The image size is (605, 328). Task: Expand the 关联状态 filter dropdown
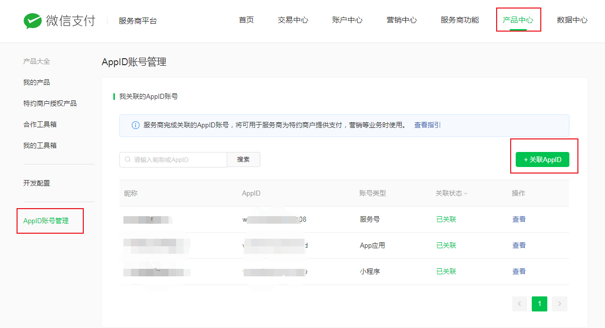click(465, 194)
